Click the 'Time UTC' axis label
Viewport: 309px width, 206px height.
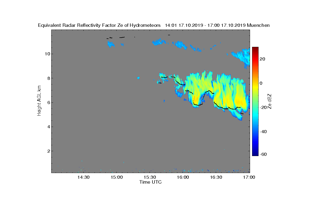tap(151, 182)
